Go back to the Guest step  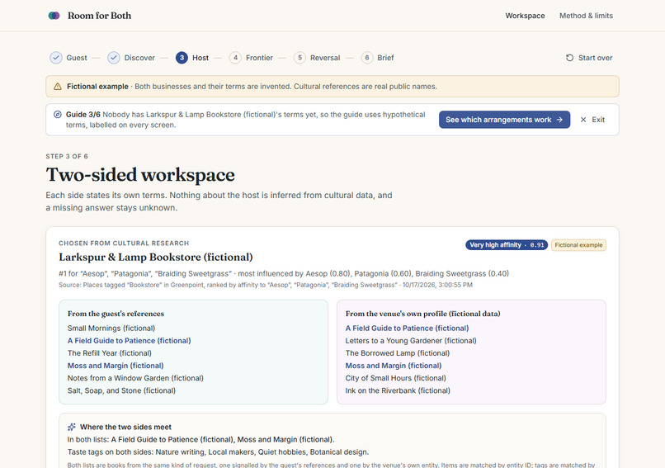pyautogui.click(x=77, y=58)
